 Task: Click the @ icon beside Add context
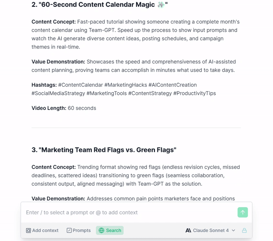(x=28, y=230)
